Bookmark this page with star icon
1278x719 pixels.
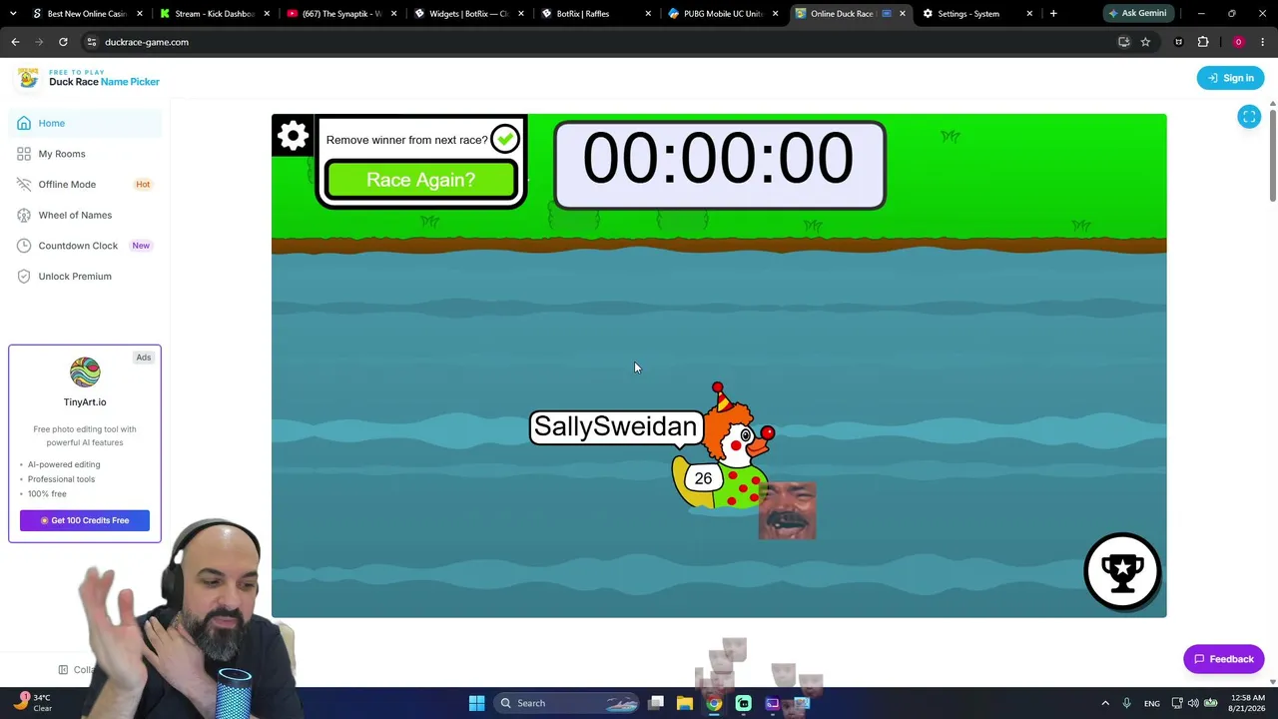[x=1145, y=42]
